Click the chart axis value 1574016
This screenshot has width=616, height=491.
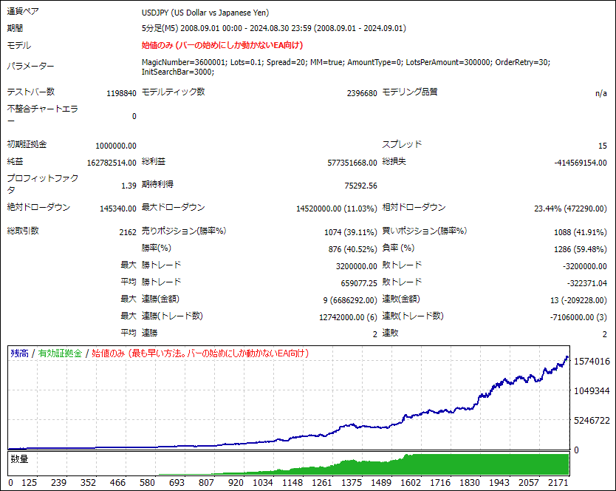[x=592, y=361]
